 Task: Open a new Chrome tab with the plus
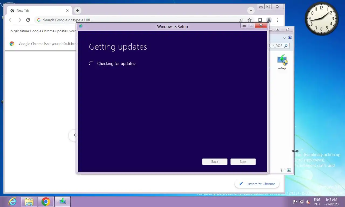click(x=78, y=11)
